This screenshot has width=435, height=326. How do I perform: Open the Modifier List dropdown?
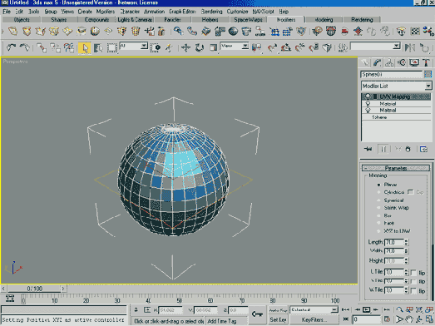(x=397, y=86)
